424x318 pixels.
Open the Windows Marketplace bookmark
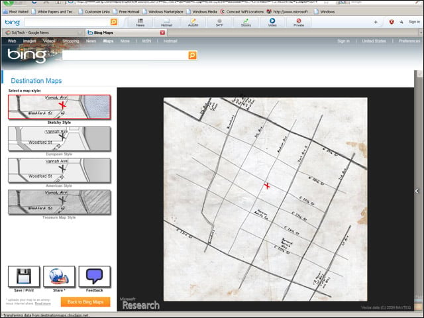(163, 12)
